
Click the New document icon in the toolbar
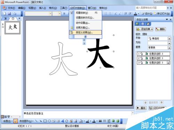[5, 14]
